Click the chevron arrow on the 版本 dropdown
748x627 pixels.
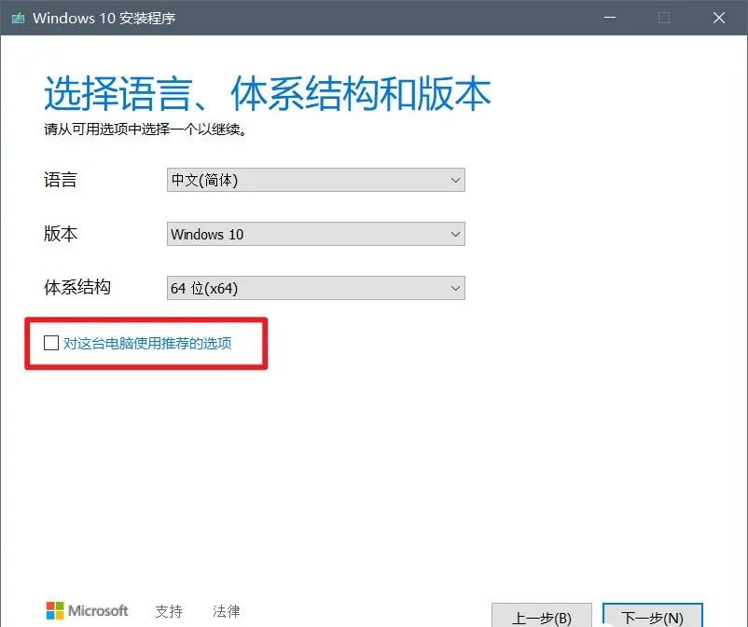[454, 234]
